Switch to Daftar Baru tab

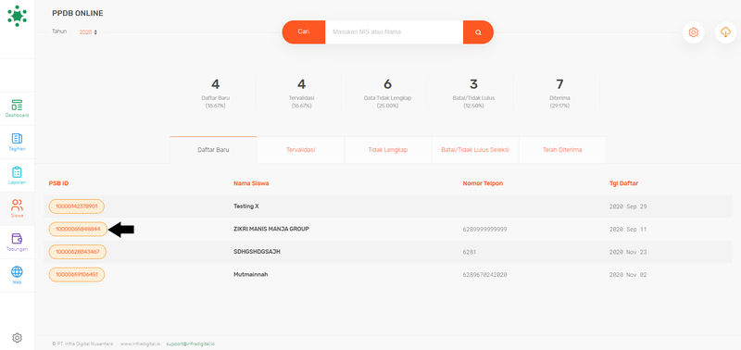(213, 150)
